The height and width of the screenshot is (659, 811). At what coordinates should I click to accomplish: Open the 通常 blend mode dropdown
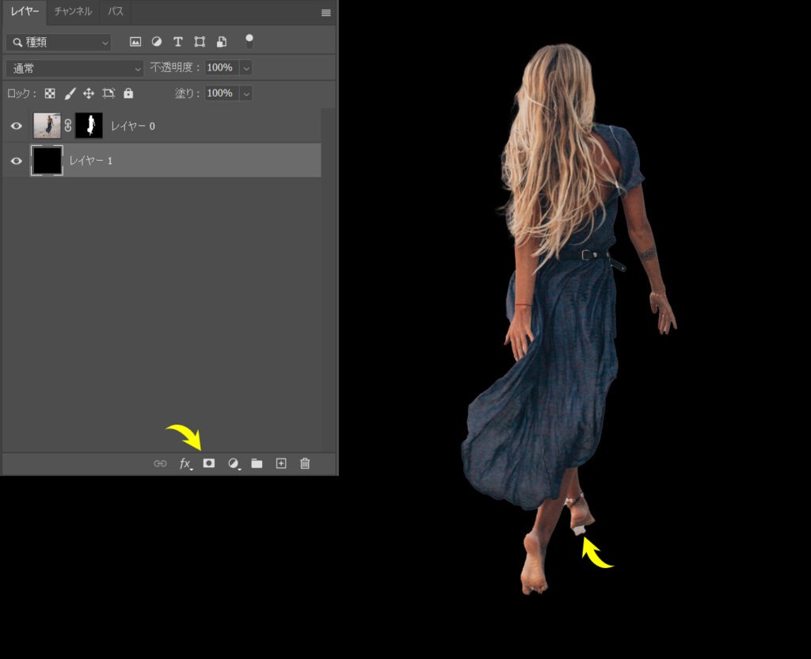[x=74, y=68]
